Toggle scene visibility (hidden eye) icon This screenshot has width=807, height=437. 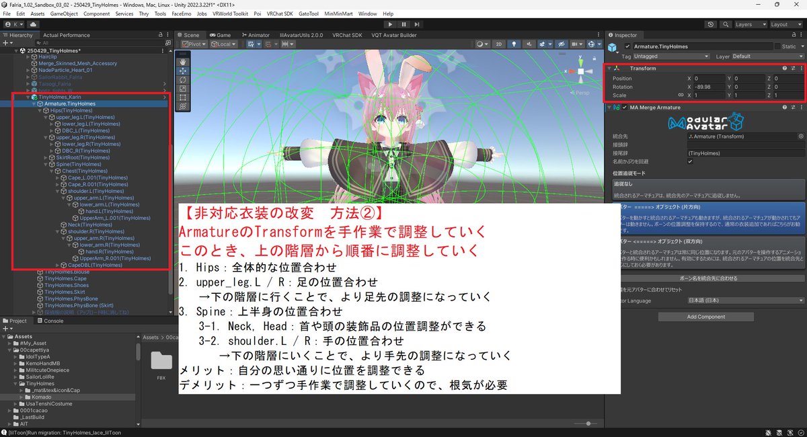point(561,44)
